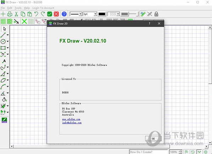
Task: Click the black line color swatch
Action: click(x=102, y=14)
